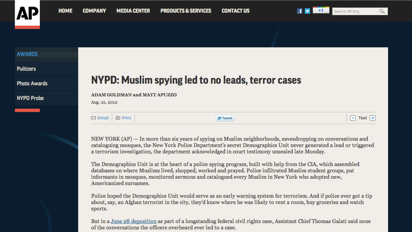This screenshot has width=412, height=232.
Task: Click the search magnifier icon
Action: click(x=382, y=11)
